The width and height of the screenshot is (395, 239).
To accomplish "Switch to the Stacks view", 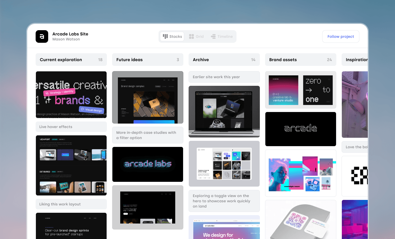I will (172, 36).
